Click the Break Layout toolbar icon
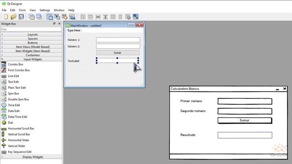The image size is (292, 164). click(128, 17)
